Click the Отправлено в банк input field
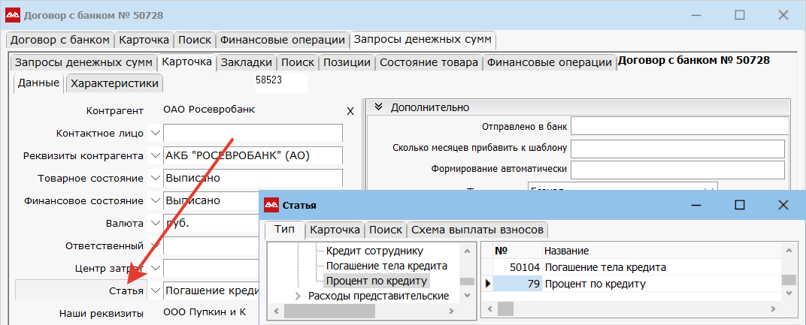Viewport: 806px width, 325px height. 679,125
